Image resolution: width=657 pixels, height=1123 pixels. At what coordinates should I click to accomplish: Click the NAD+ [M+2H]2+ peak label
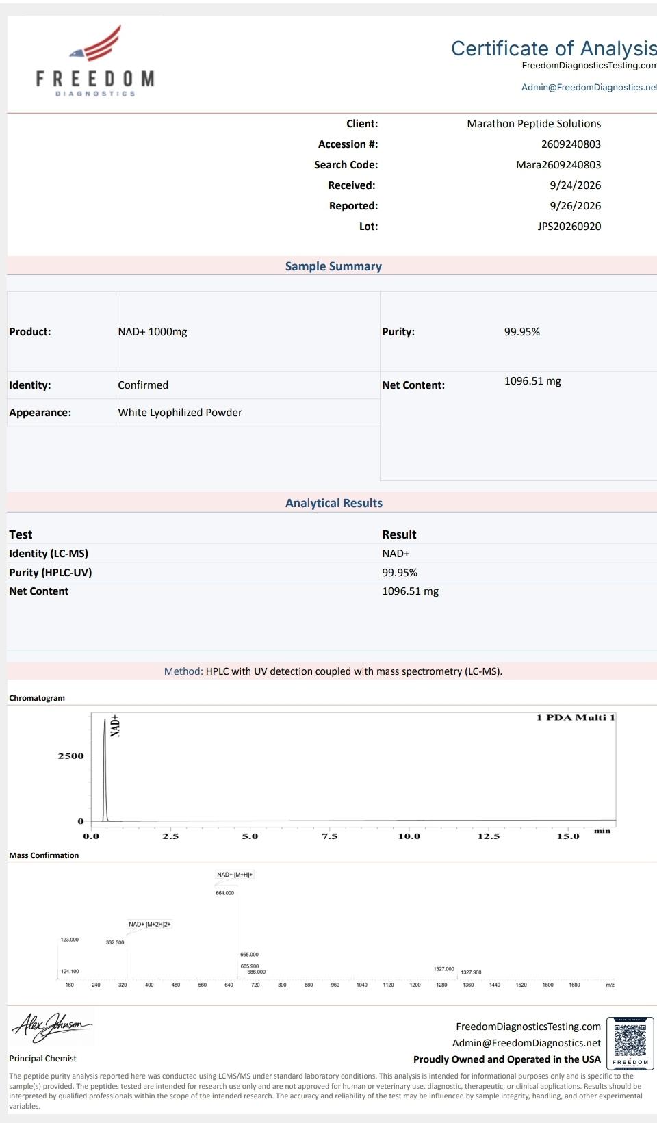[x=150, y=925]
